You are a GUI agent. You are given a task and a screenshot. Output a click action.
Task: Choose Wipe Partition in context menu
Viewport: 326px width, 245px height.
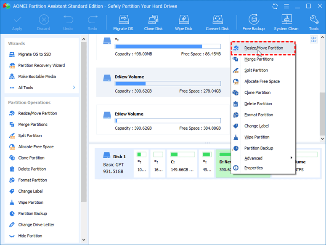263,137
